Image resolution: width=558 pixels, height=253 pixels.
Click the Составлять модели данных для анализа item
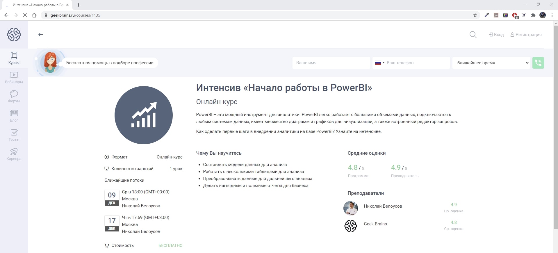[x=245, y=165]
